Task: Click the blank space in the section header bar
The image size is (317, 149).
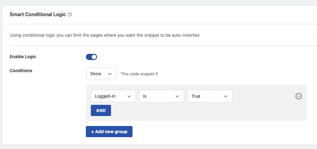Action: tap(192, 15)
